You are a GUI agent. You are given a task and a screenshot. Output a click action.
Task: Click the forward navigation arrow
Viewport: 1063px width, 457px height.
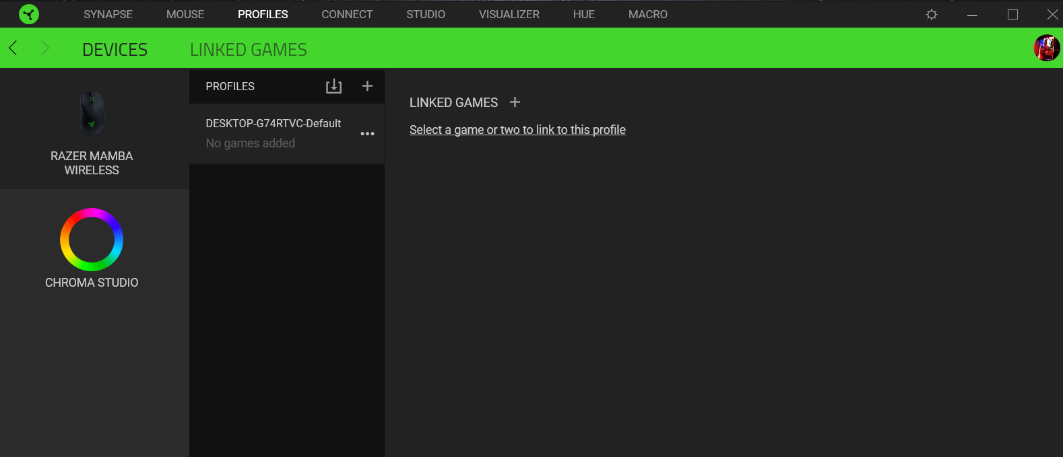point(45,48)
